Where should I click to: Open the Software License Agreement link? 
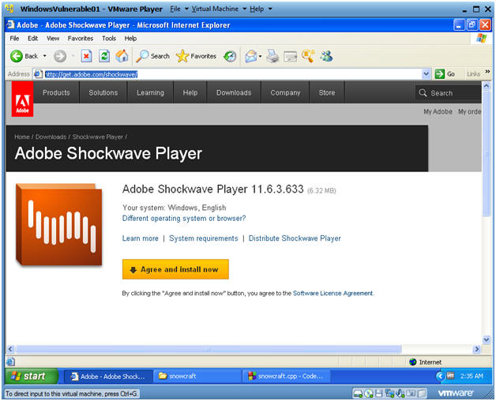point(333,293)
